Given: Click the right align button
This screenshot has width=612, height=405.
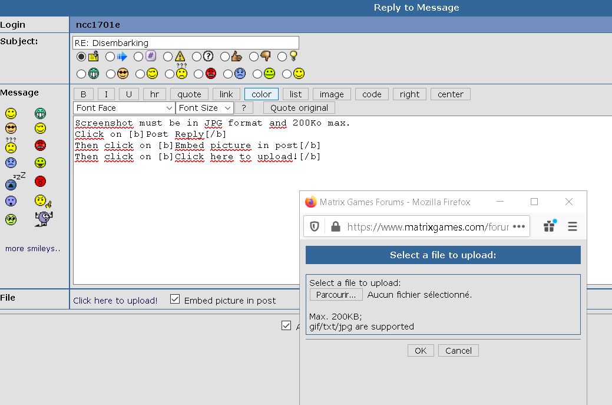Looking at the screenshot, I should tap(409, 94).
